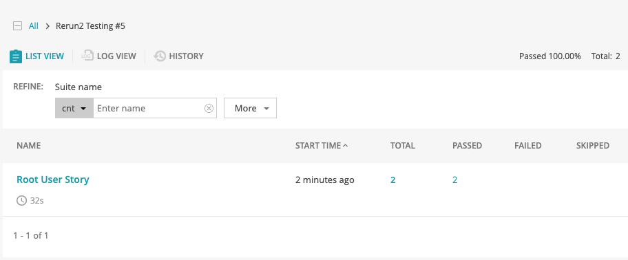Go to All launches breadcrumb link

[34, 26]
